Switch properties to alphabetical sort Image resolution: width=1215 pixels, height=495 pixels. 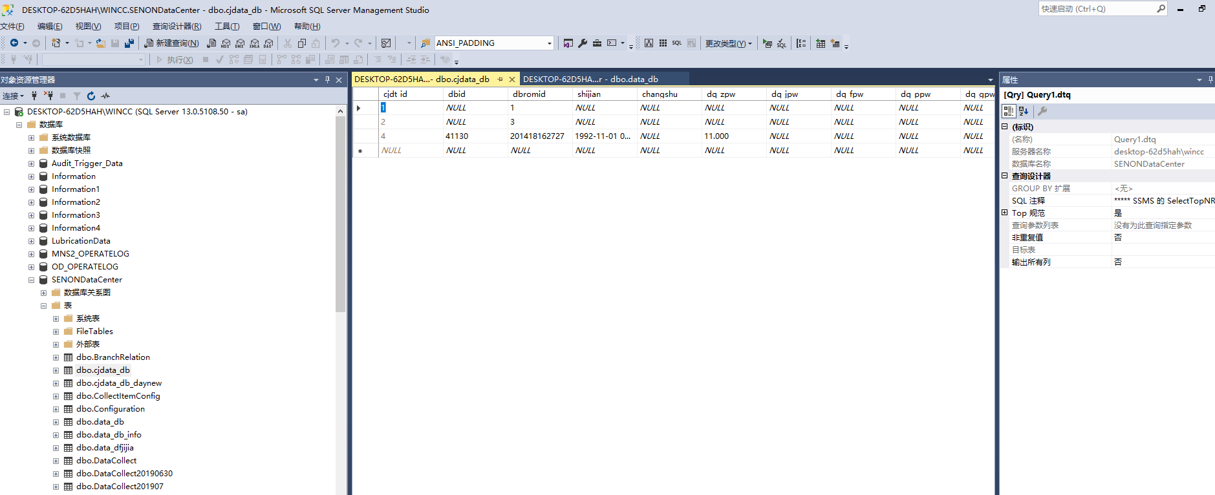[1024, 111]
